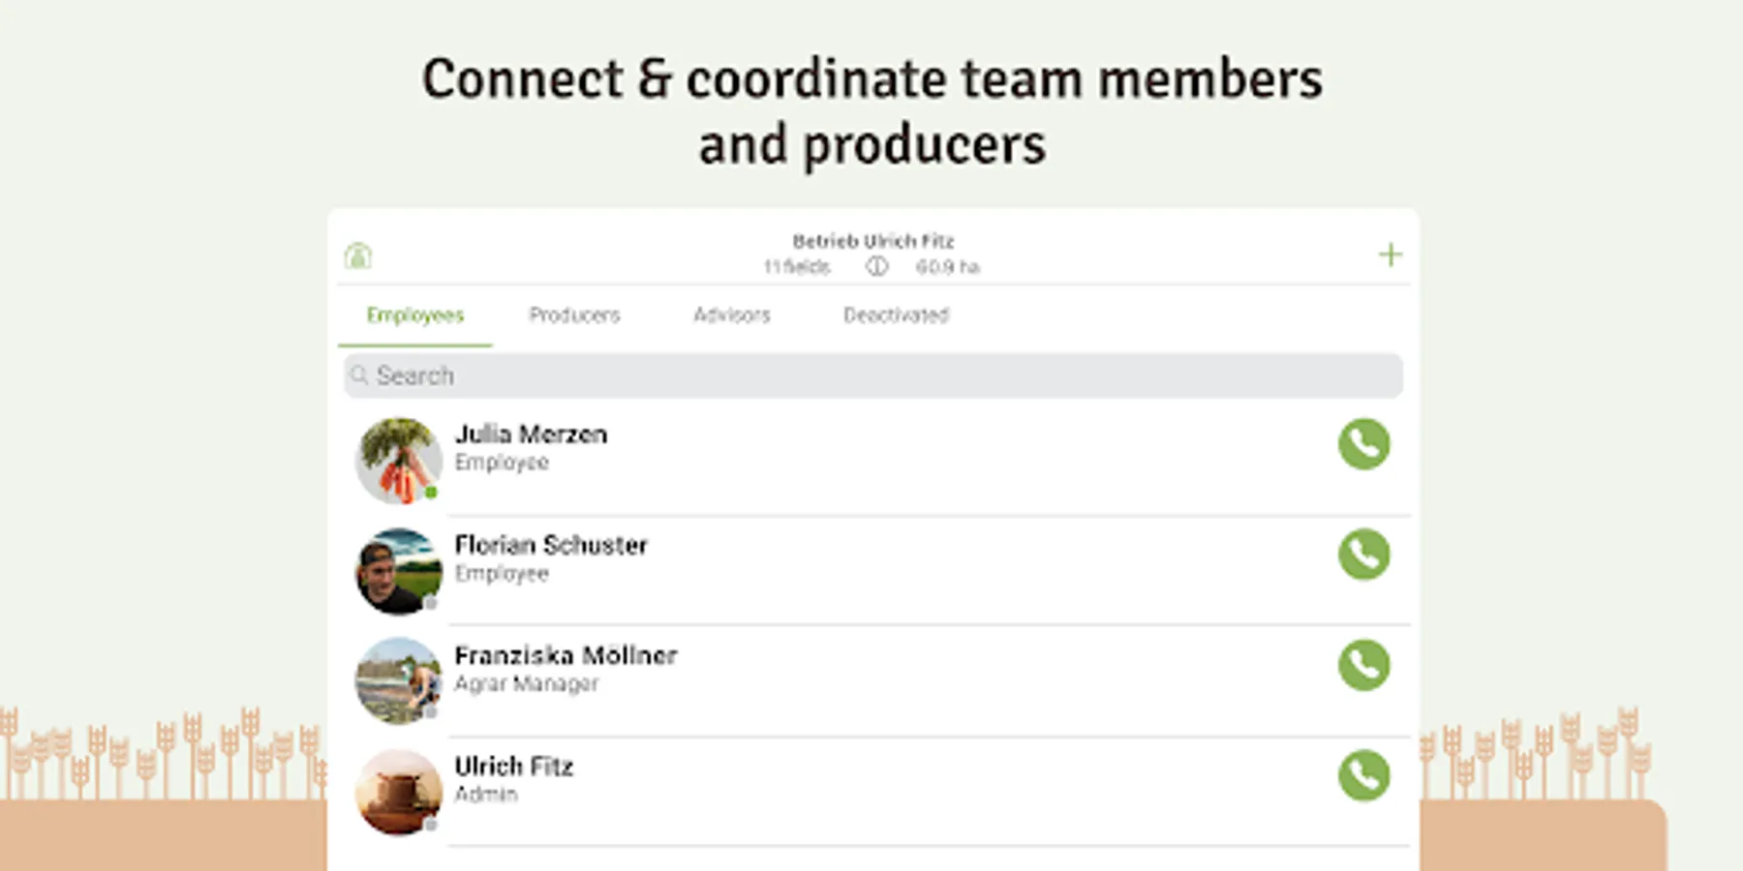Click the Betrieb Ulrich Fitz farm title
This screenshot has height=871, width=1743.
(872, 241)
